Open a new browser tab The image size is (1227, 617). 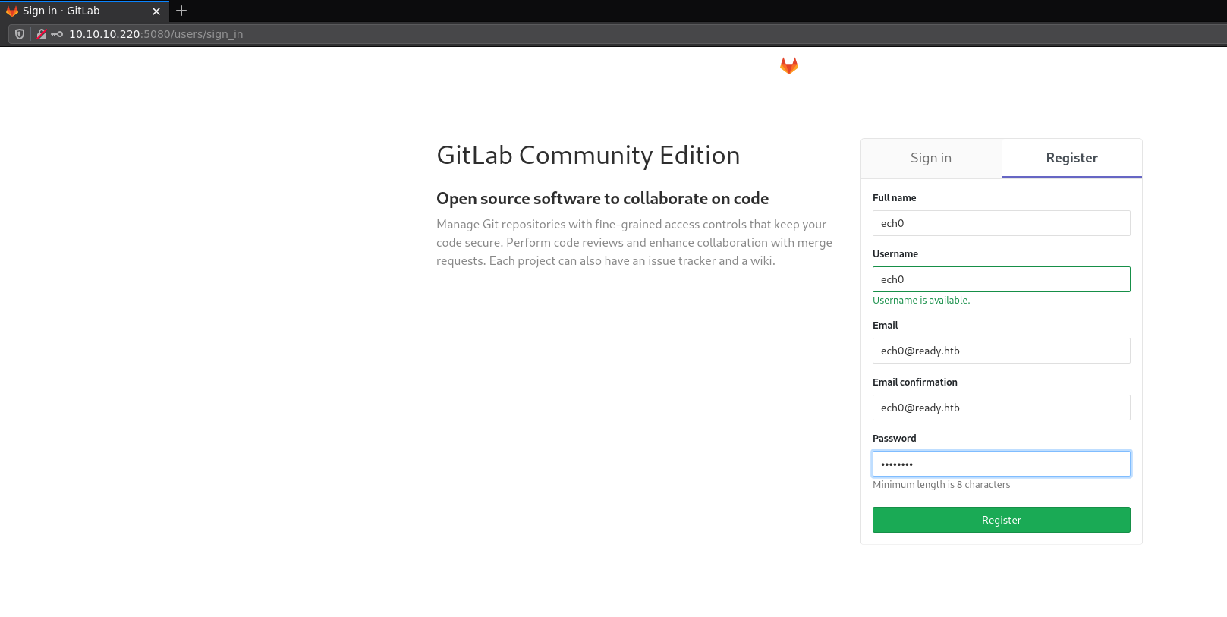click(181, 11)
